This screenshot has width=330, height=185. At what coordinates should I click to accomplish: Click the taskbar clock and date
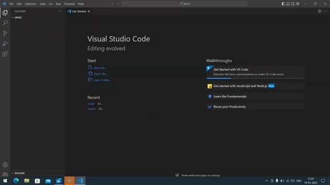click(310, 180)
